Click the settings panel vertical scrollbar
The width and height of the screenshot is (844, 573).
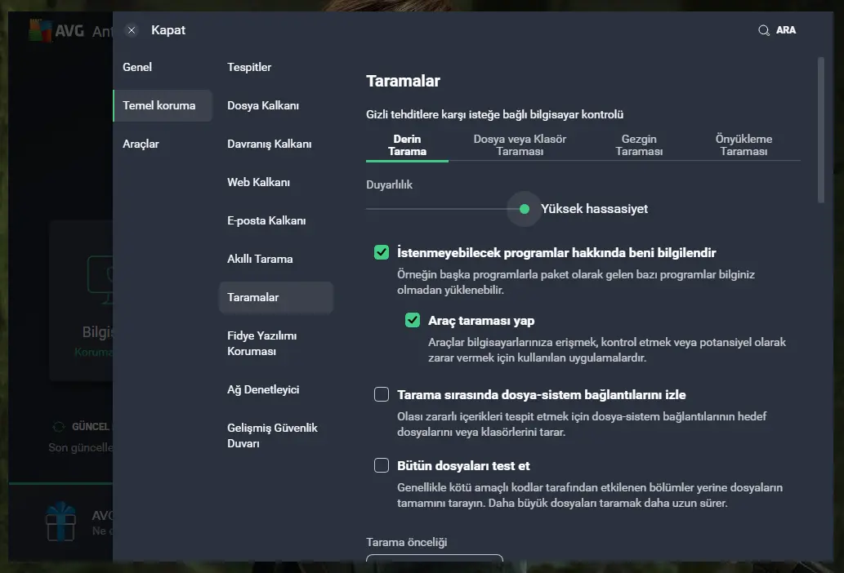click(x=821, y=130)
